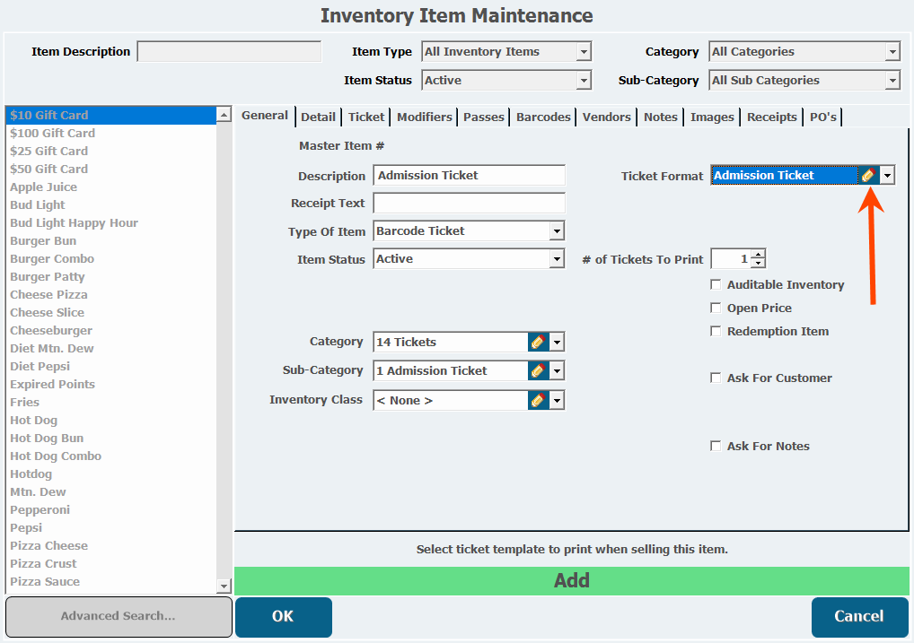914x643 pixels.
Task: Select Apple Juice in the item list
Action: point(110,187)
